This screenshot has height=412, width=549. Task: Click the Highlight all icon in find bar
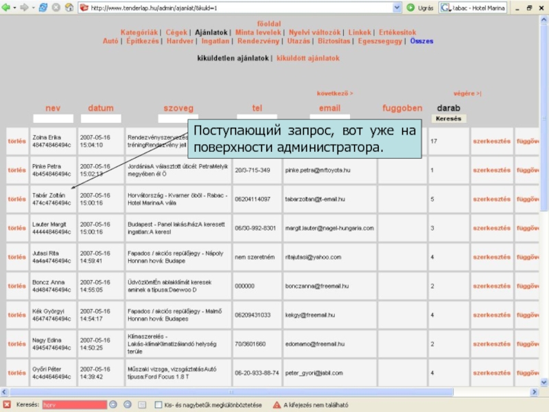click(142, 405)
